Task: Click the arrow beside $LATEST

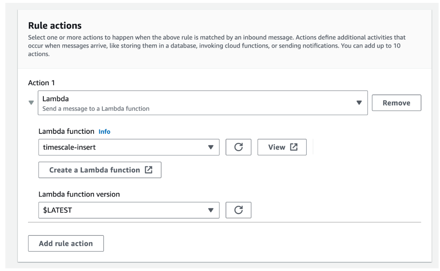Action: (x=211, y=210)
